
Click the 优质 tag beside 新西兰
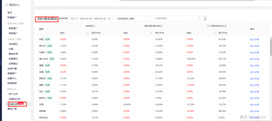[50, 98]
